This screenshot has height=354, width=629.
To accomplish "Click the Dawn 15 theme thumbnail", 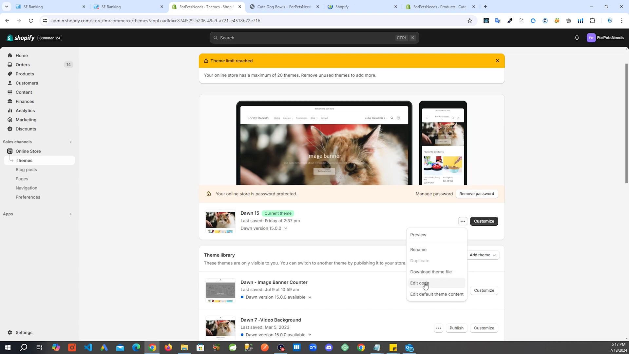I will pos(220,221).
